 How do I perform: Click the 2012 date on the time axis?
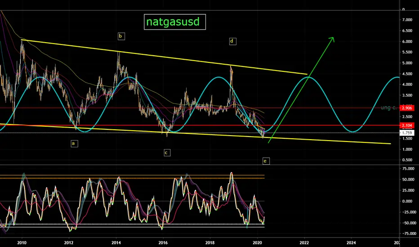point(69,243)
